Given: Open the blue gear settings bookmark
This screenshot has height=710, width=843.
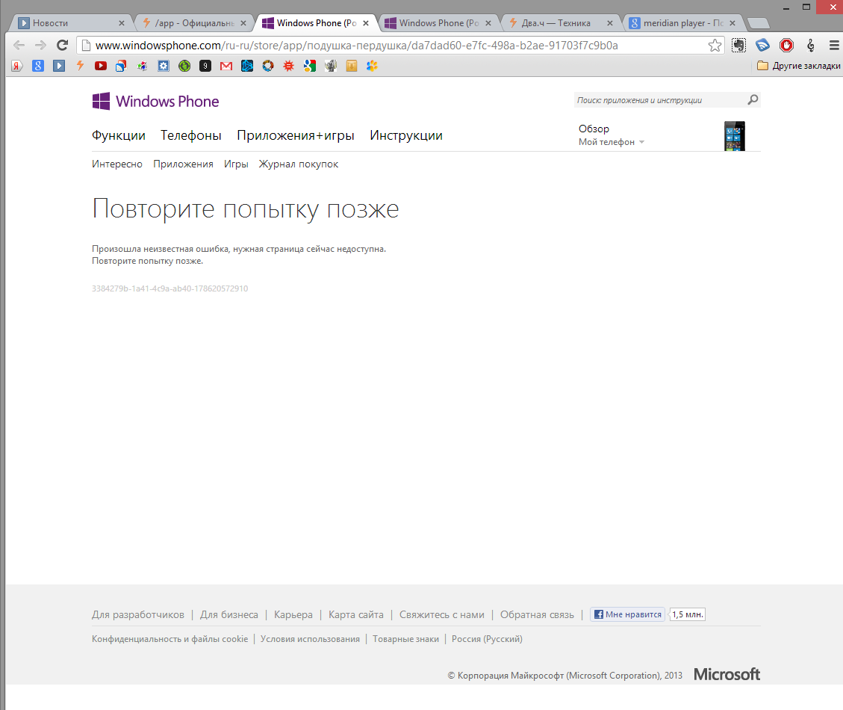Looking at the screenshot, I should pos(164,67).
